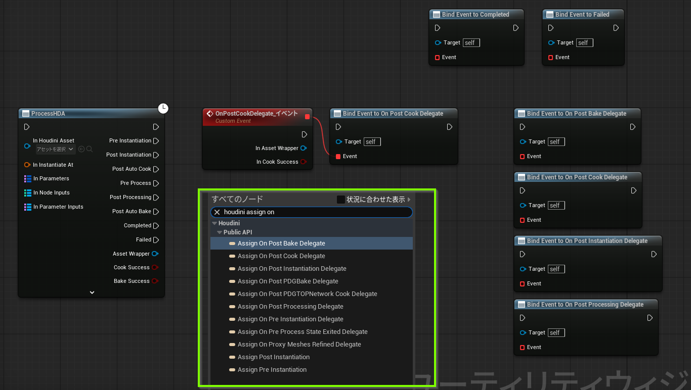The image size is (691, 390).
Task: Click the node search field containing houdini assign on
Action: pos(312,212)
